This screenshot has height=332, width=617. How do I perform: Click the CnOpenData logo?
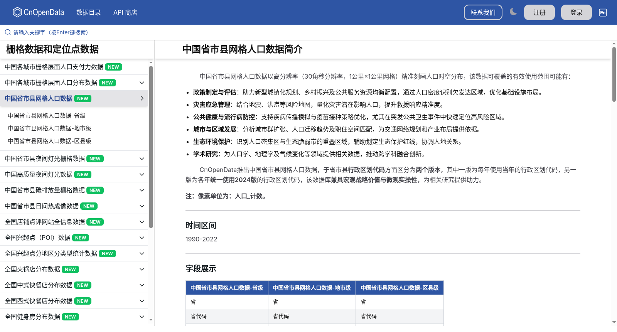click(38, 12)
